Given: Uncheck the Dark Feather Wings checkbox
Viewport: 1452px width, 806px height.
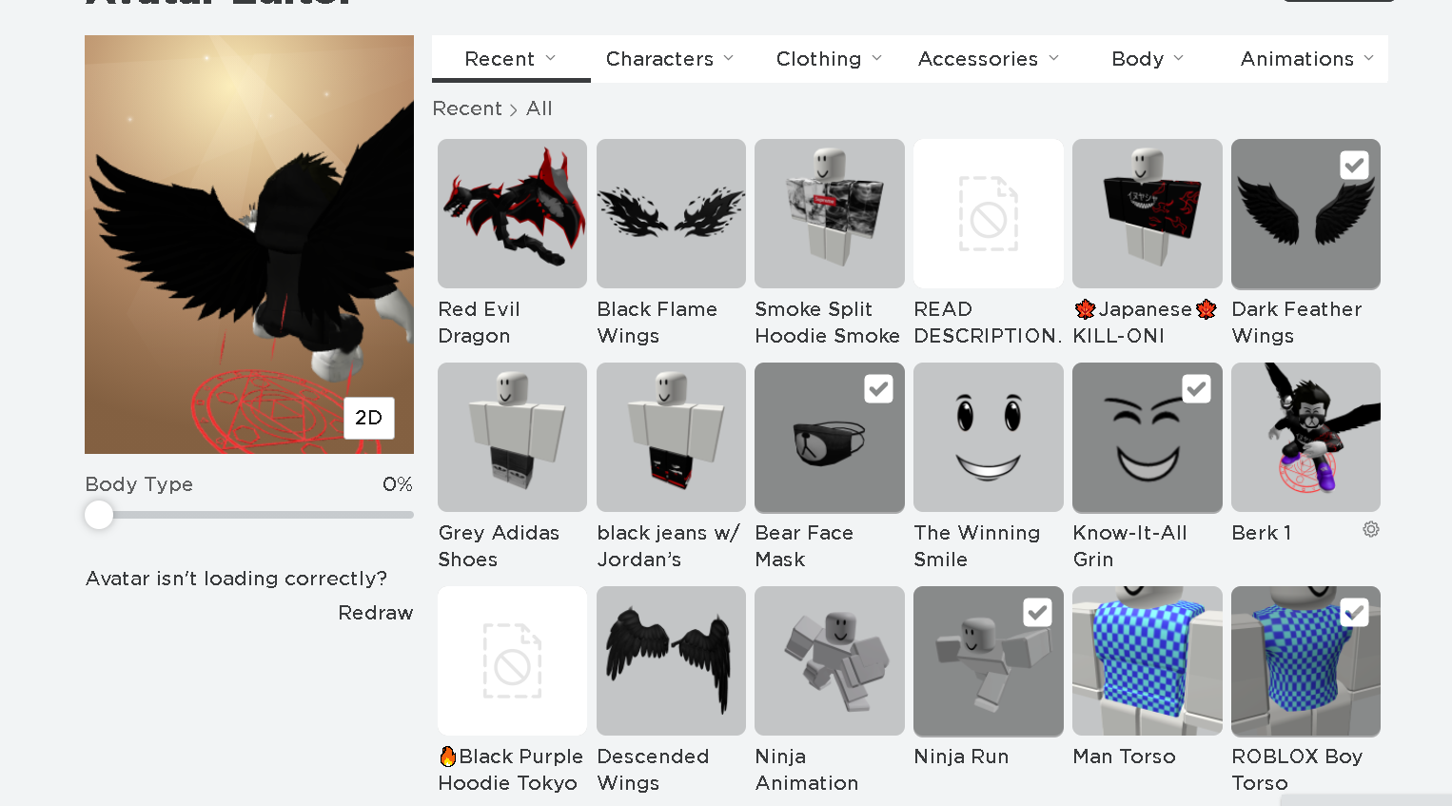Looking at the screenshot, I should point(1354,166).
